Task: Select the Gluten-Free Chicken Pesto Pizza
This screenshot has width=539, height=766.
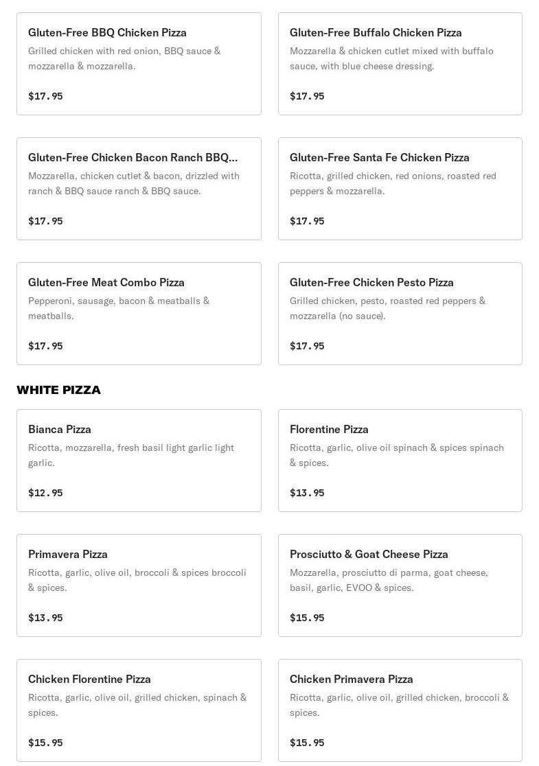Action: coord(400,314)
